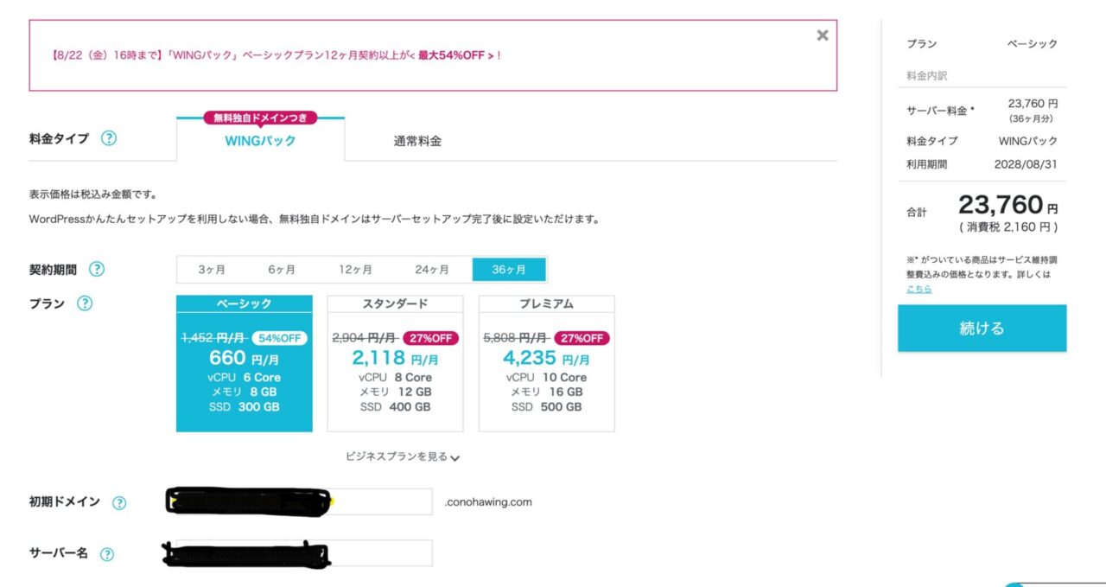The image size is (1106, 587).
Task: Choose the 24ヶ月 contract period
Action: pyautogui.click(x=432, y=270)
